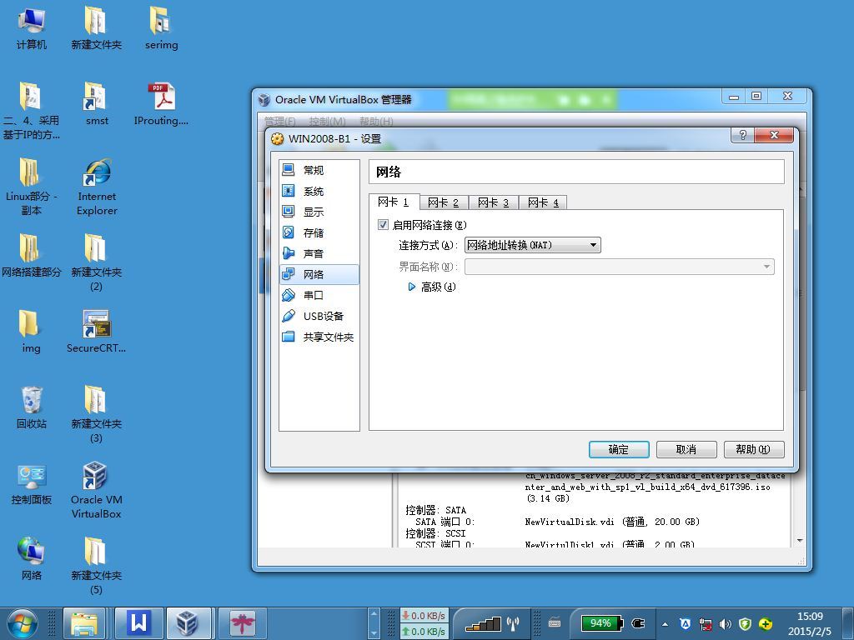Select the 新建文件夹 (5) folder
This screenshot has height=640, width=854.
(x=97, y=566)
